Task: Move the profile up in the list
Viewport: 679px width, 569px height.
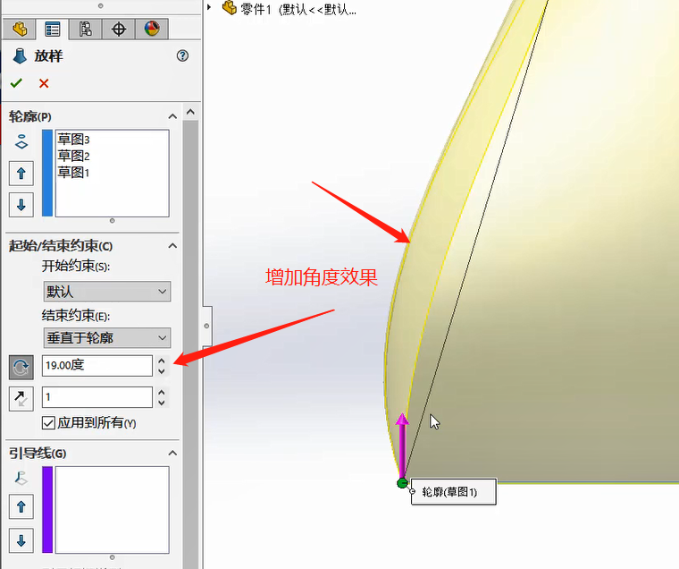Action: (x=21, y=174)
